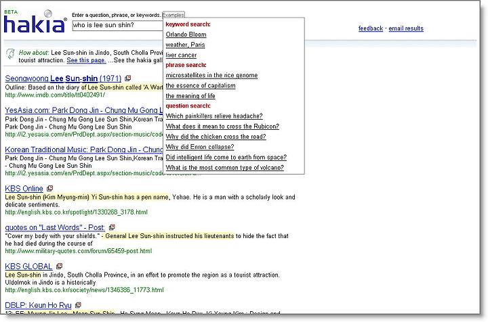Click the imdb.com/title/tt0402491 URL text
The width and height of the screenshot is (488, 322).
tap(55, 95)
